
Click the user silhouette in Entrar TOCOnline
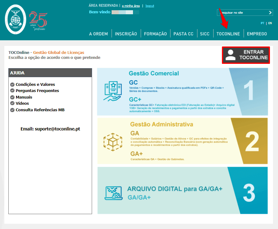point(230,55)
